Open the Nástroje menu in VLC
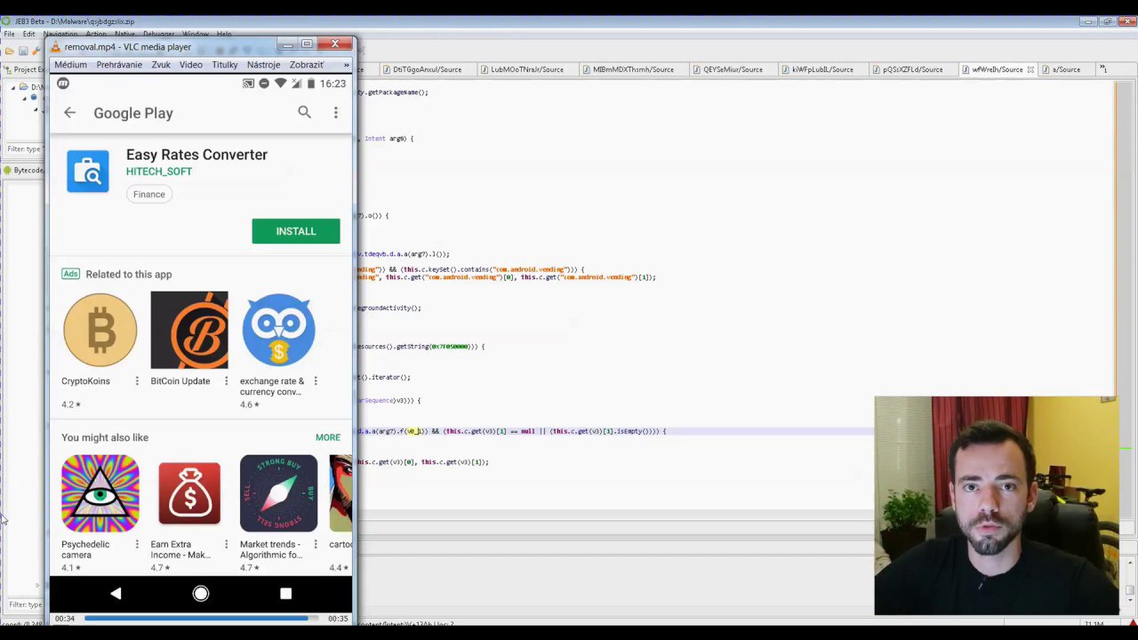The width and height of the screenshot is (1138, 640). (263, 65)
